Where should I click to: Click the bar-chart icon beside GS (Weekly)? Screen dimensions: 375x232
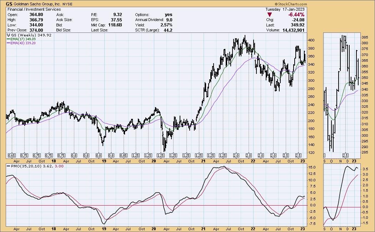8,35
